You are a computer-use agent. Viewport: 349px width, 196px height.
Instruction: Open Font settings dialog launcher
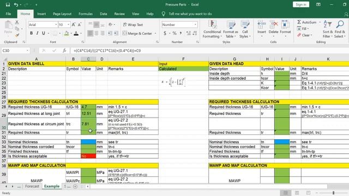82,42
